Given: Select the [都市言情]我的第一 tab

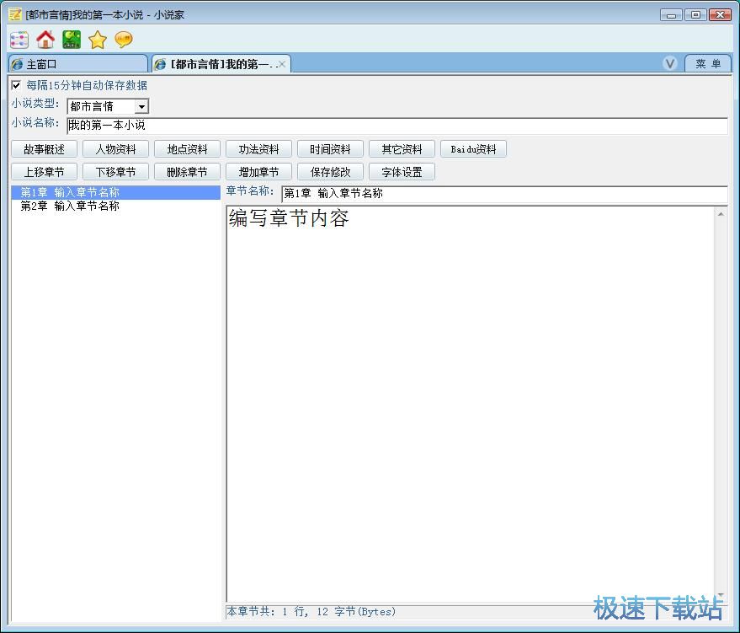Looking at the screenshot, I should 221,64.
